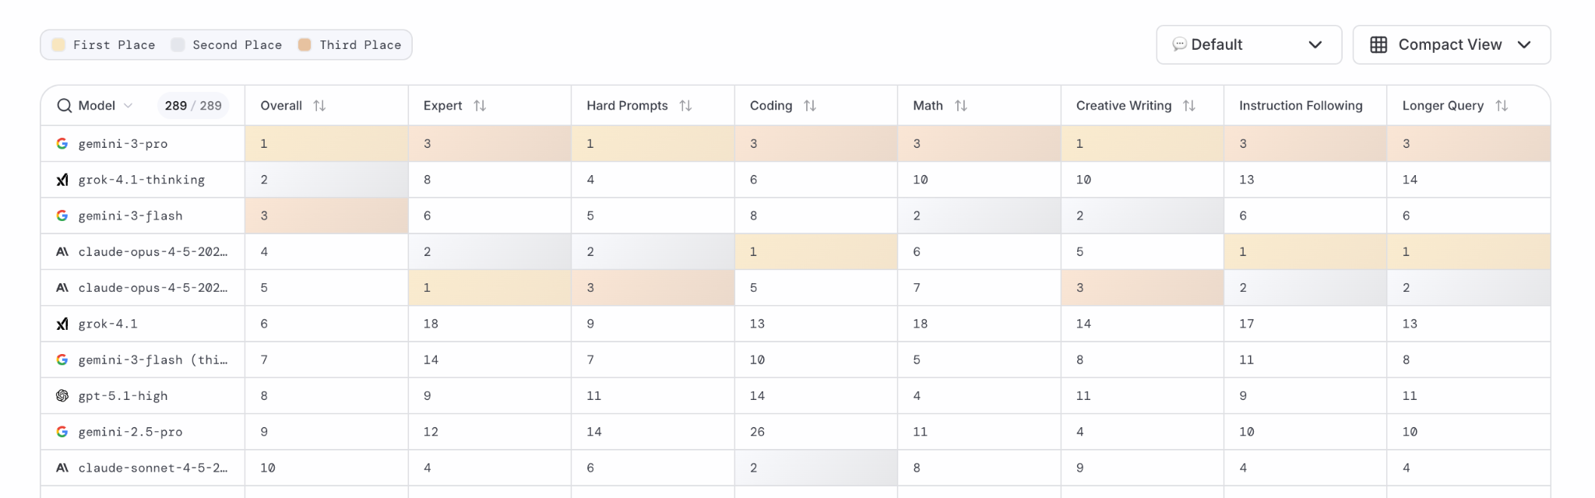
Task: Click the Creative Writing sort icon
Action: pos(1189,106)
